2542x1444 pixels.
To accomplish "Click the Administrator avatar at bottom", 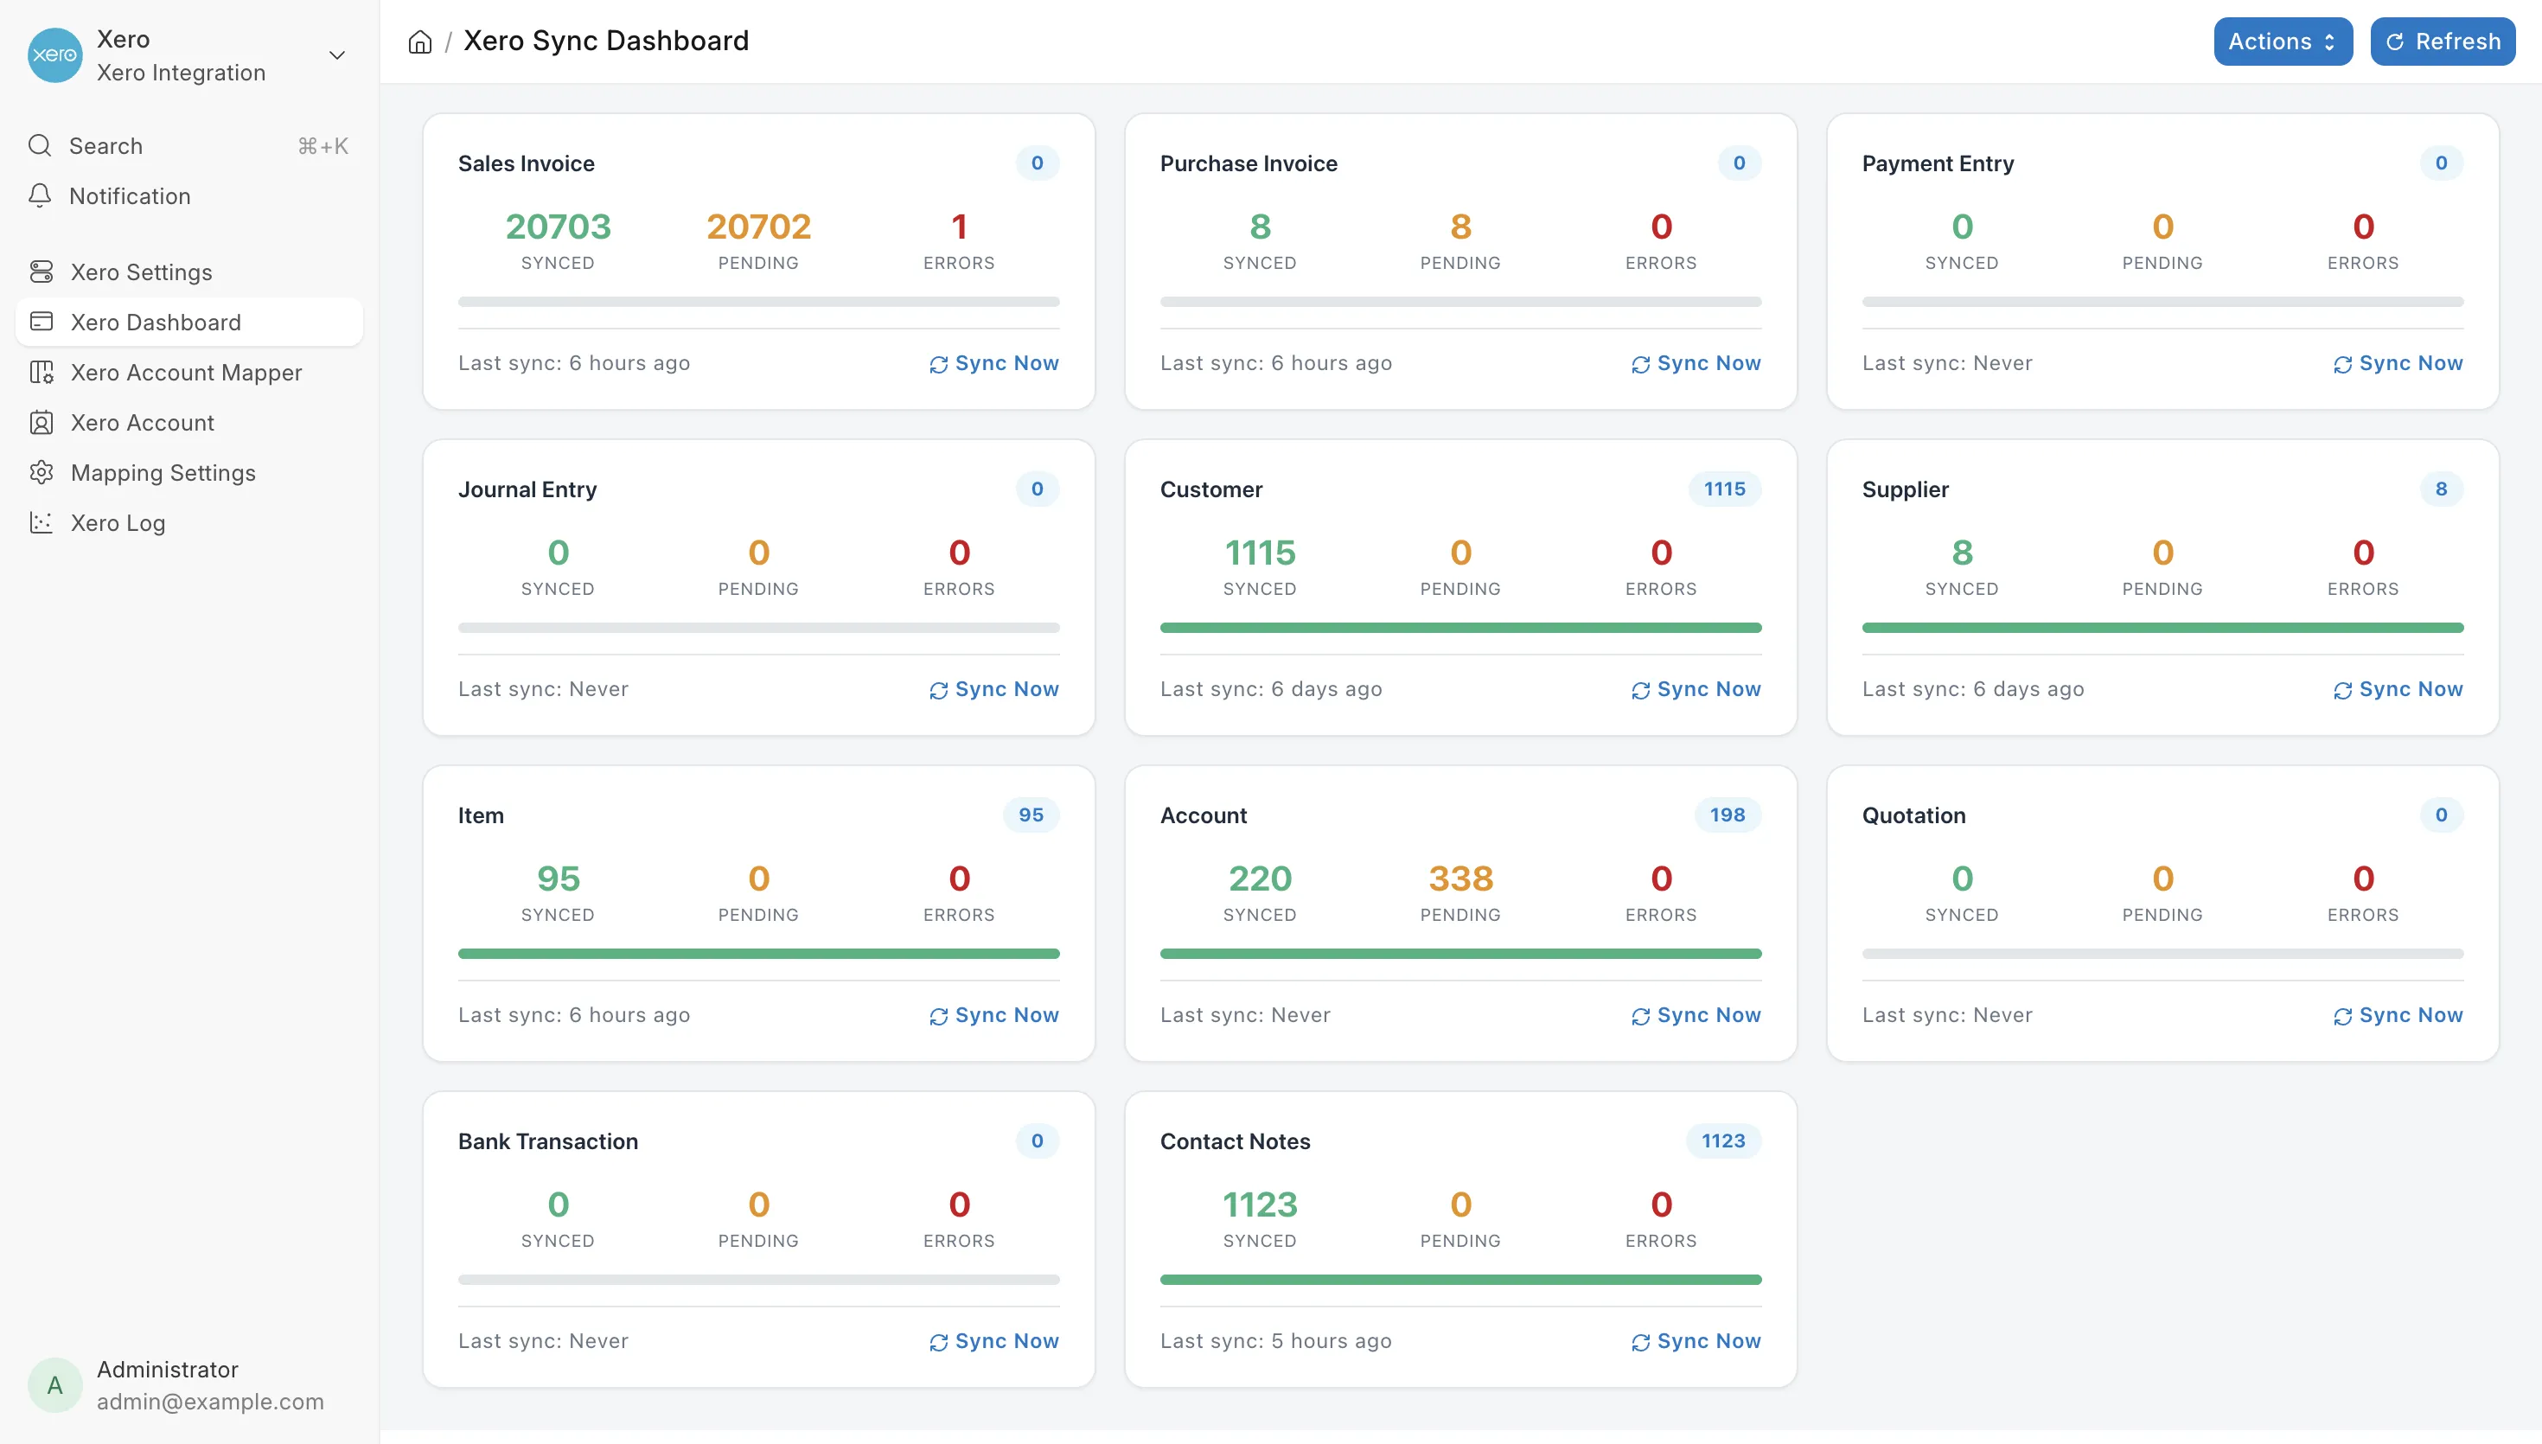I will 54,1384.
